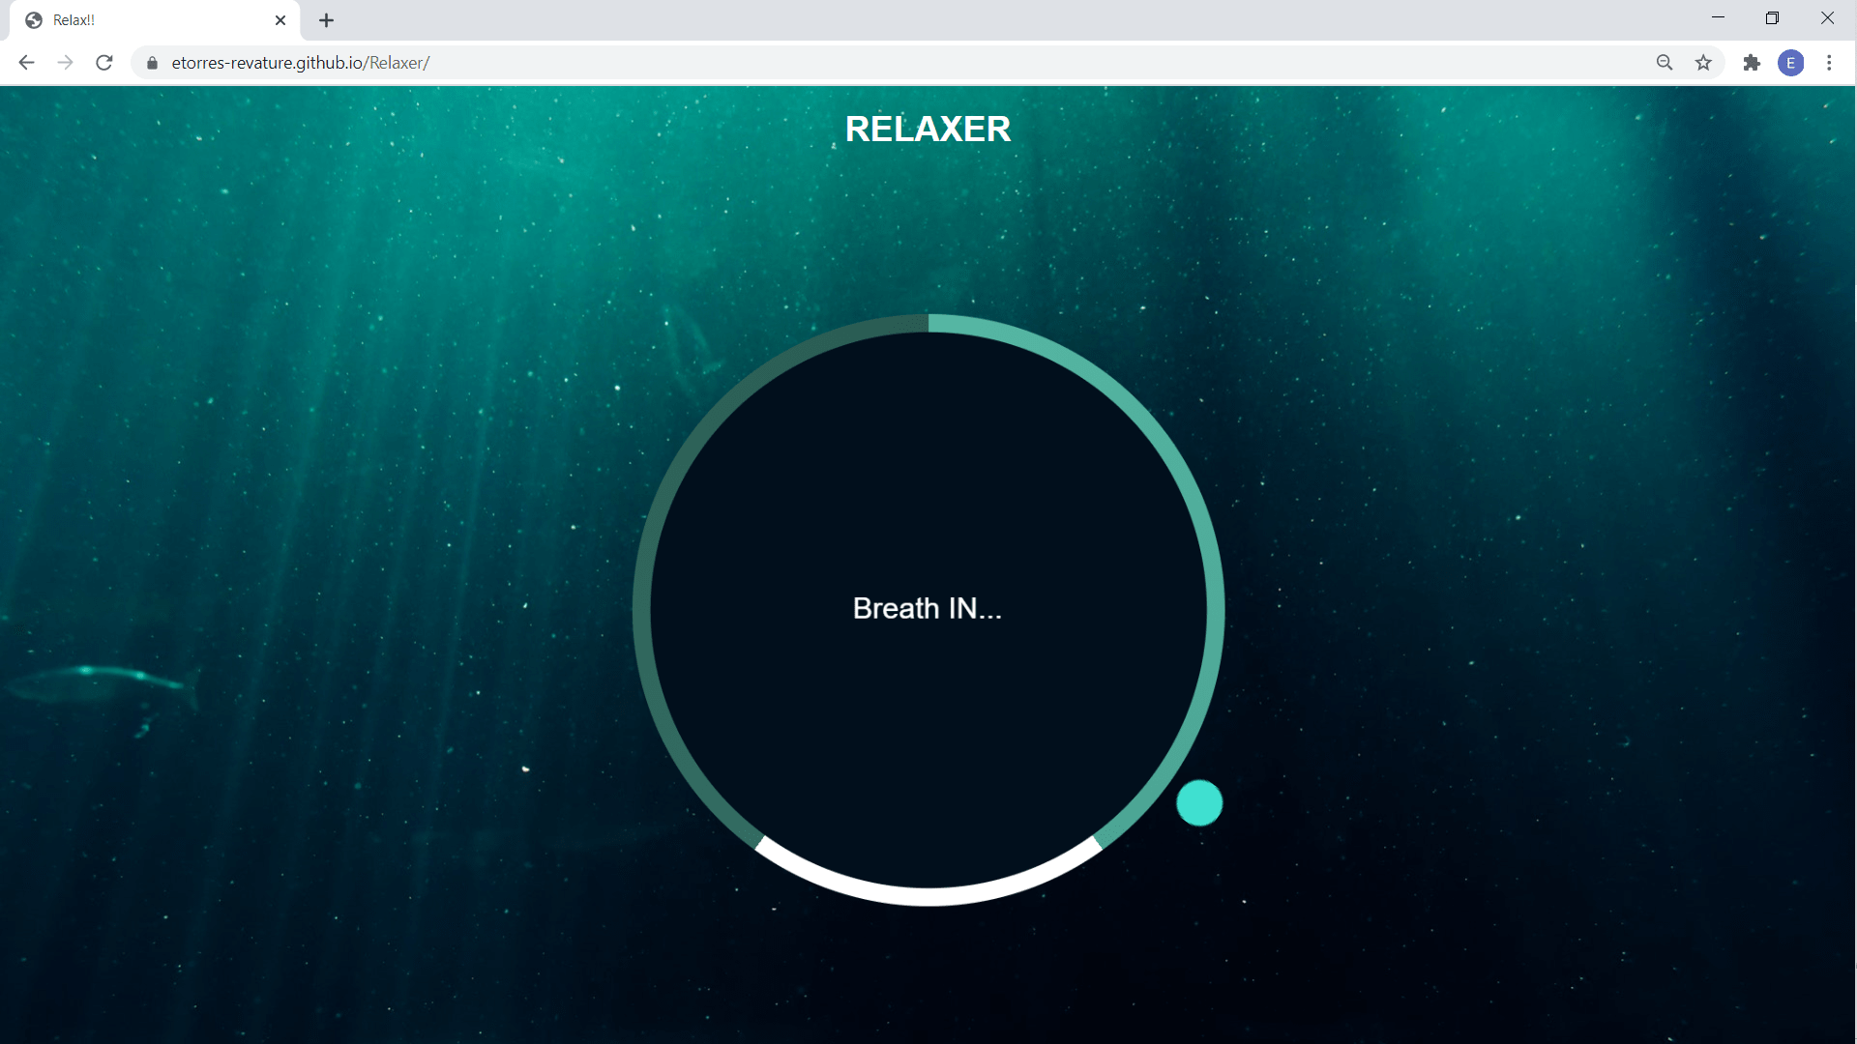Bookmark this page with the star icon
The height and width of the screenshot is (1044, 1857).
[1703, 63]
